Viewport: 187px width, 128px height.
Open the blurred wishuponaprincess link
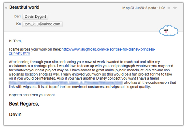pyautogui.click(x=66, y=82)
